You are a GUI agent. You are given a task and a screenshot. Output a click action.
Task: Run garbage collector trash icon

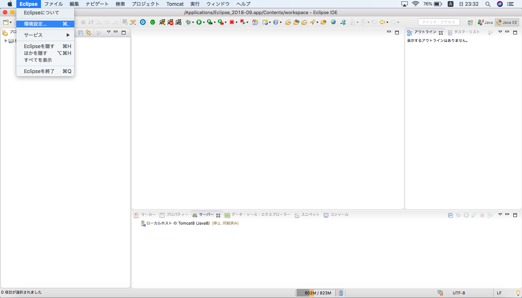341,293
